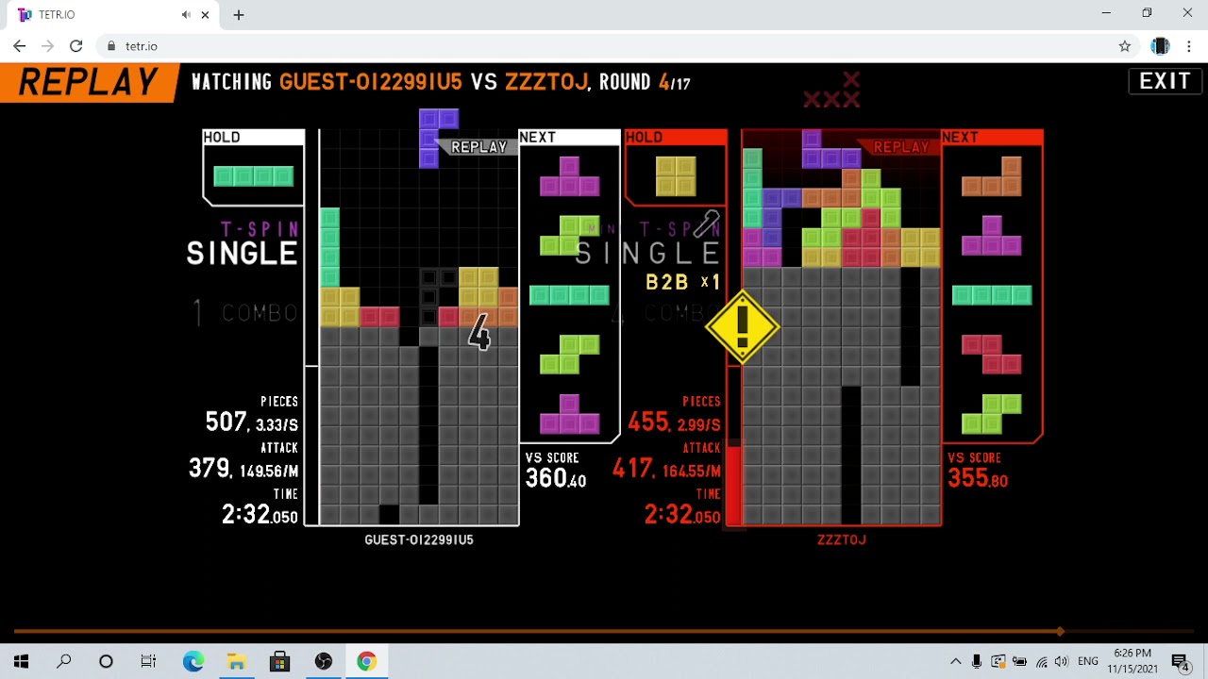Open a new browser tab

pyautogui.click(x=239, y=14)
